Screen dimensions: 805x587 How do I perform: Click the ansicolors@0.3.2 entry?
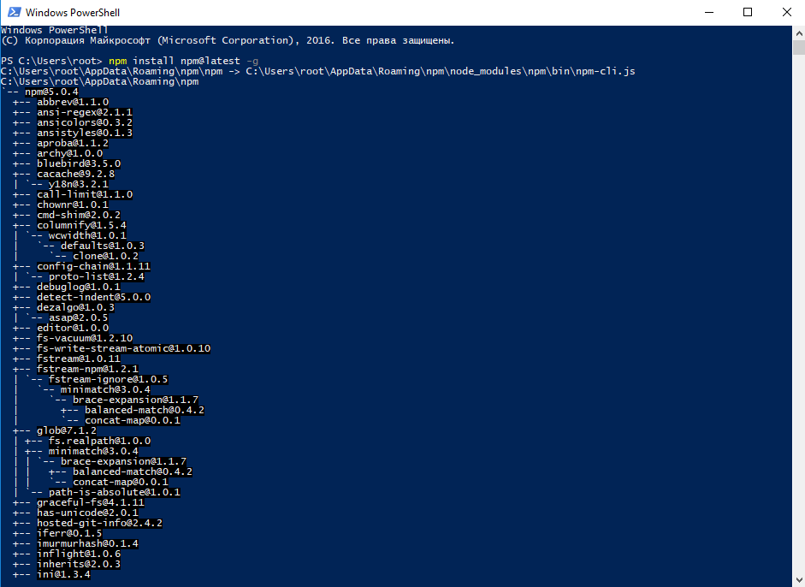point(84,122)
